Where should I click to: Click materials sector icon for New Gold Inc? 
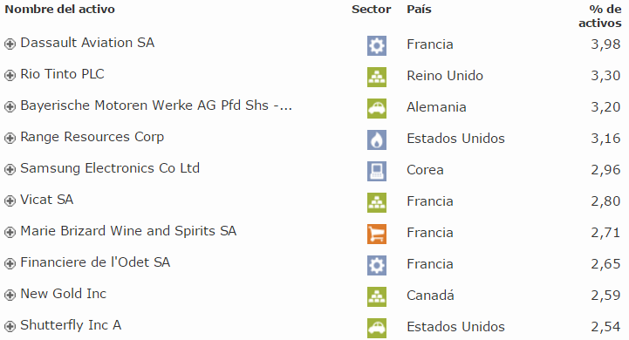(x=377, y=296)
